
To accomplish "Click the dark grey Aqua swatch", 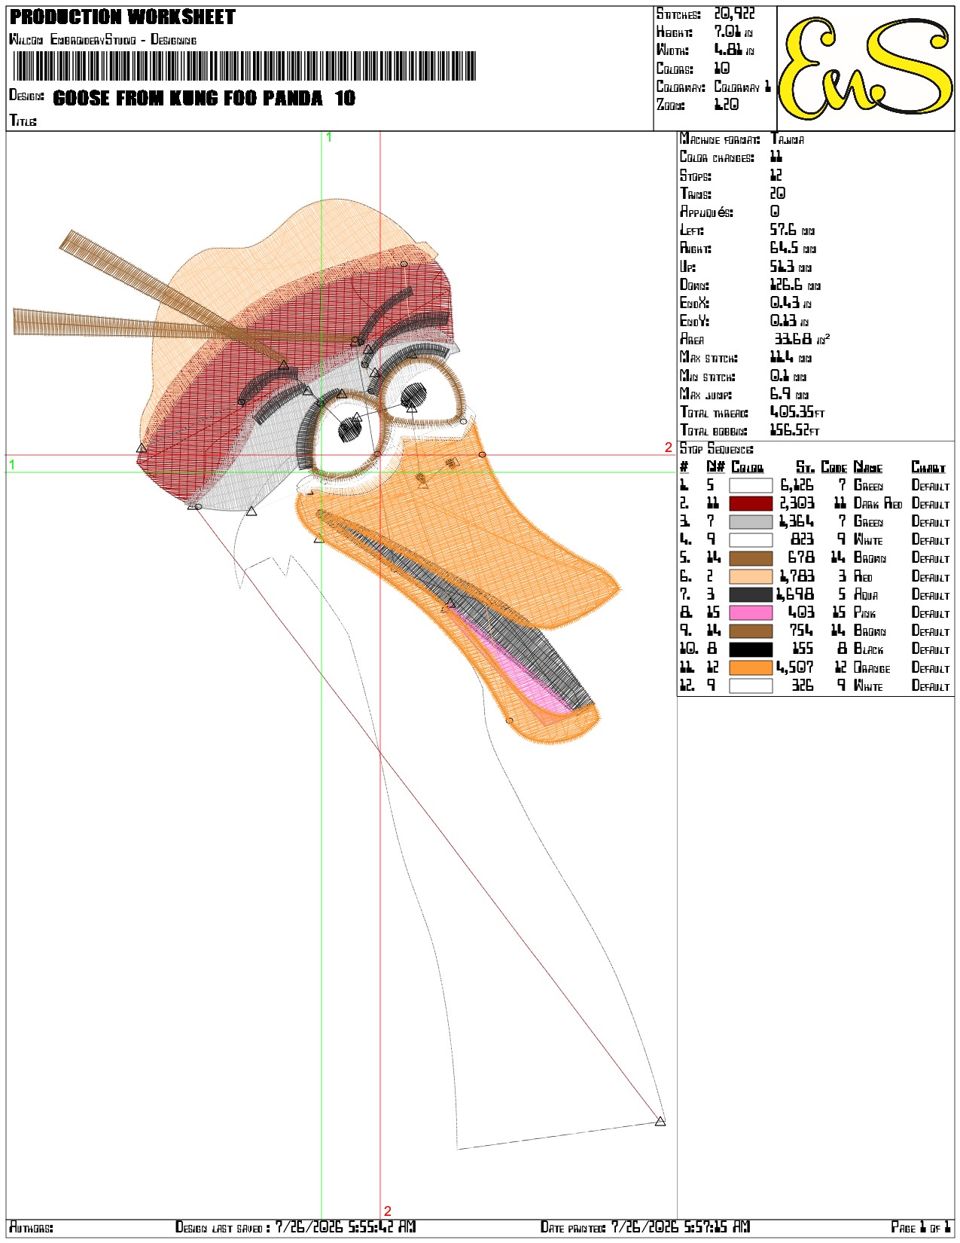I will (751, 595).
